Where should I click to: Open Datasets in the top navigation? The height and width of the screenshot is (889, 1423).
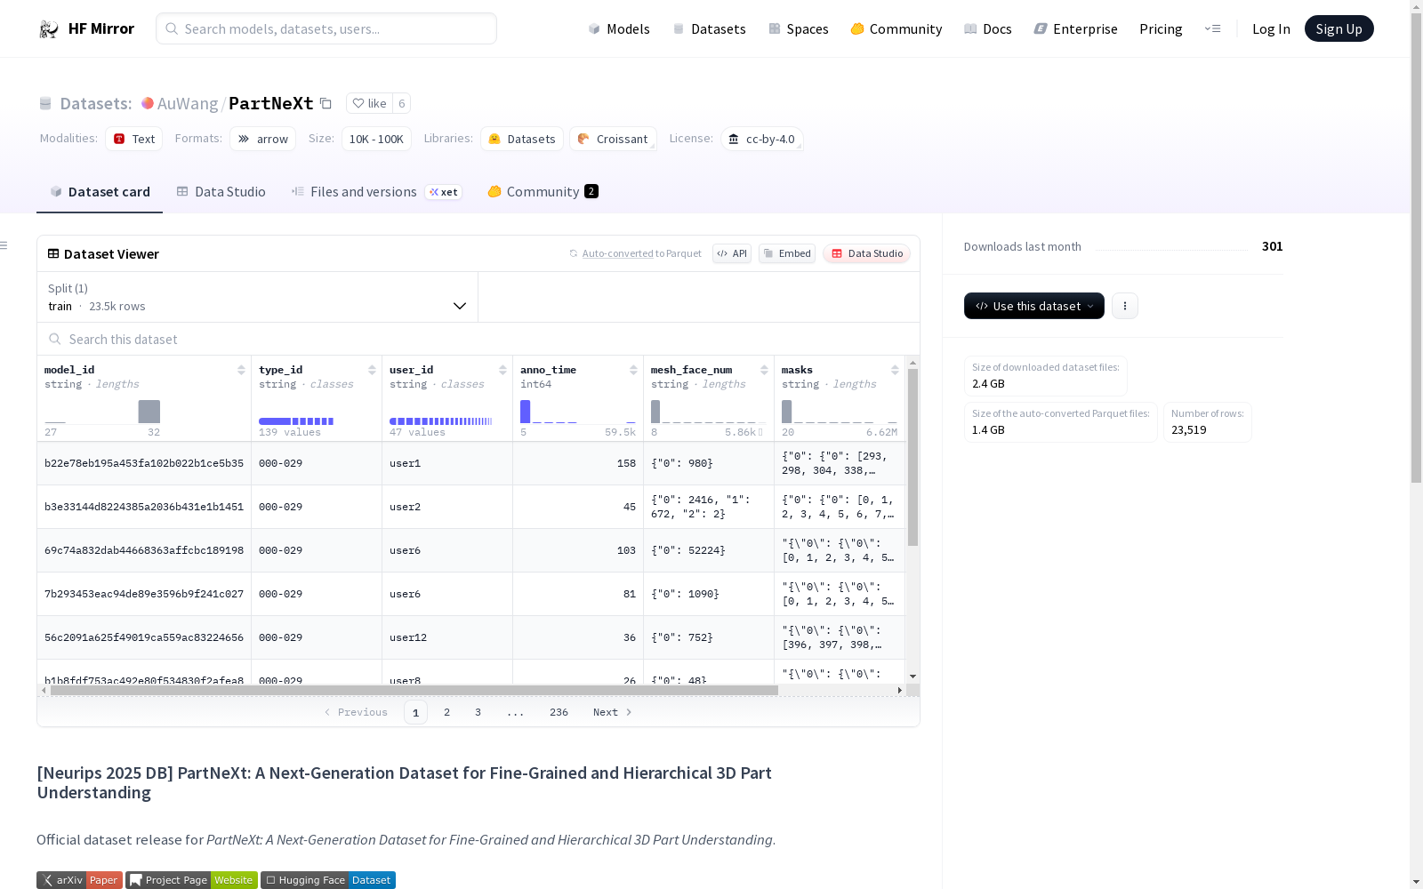[x=709, y=29]
